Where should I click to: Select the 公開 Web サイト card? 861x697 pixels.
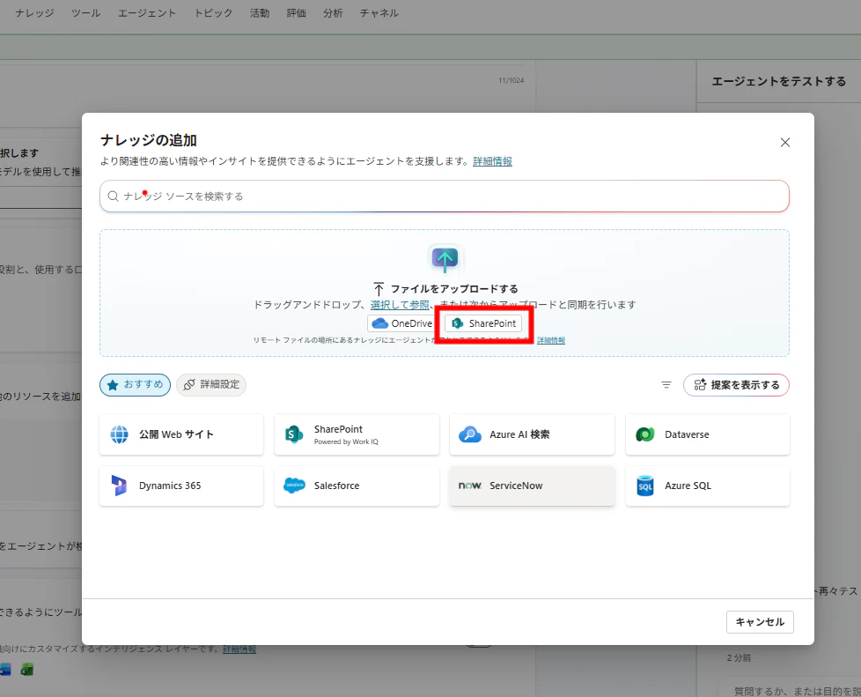[x=181, y=434]
